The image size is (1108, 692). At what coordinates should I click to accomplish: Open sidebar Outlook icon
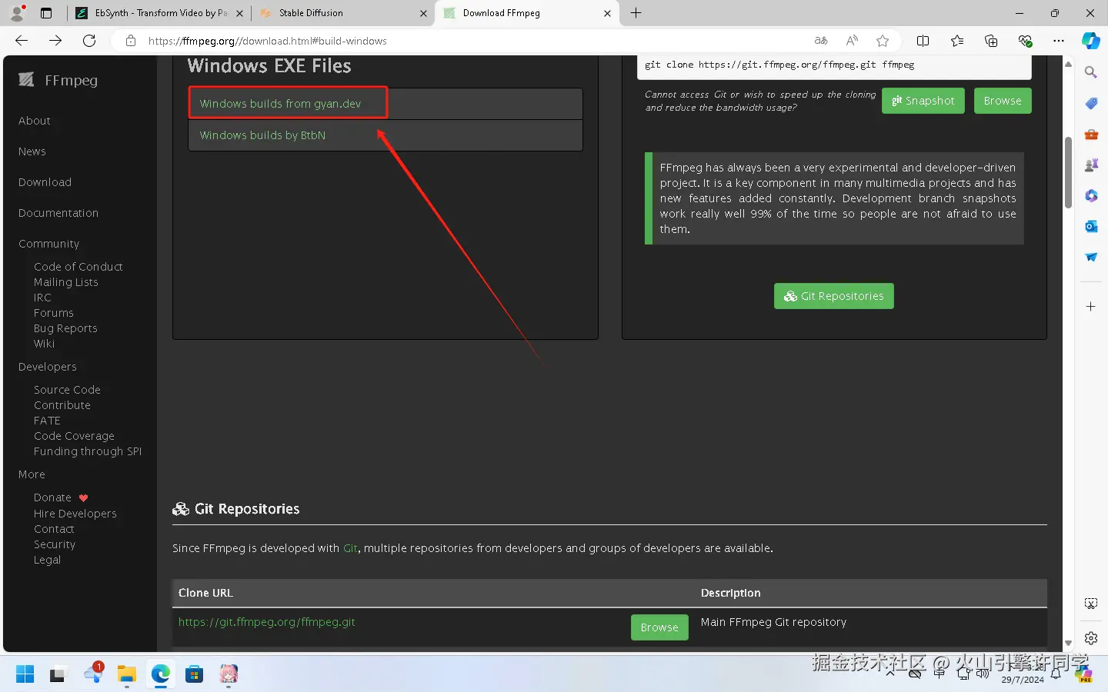point(1091,226)
